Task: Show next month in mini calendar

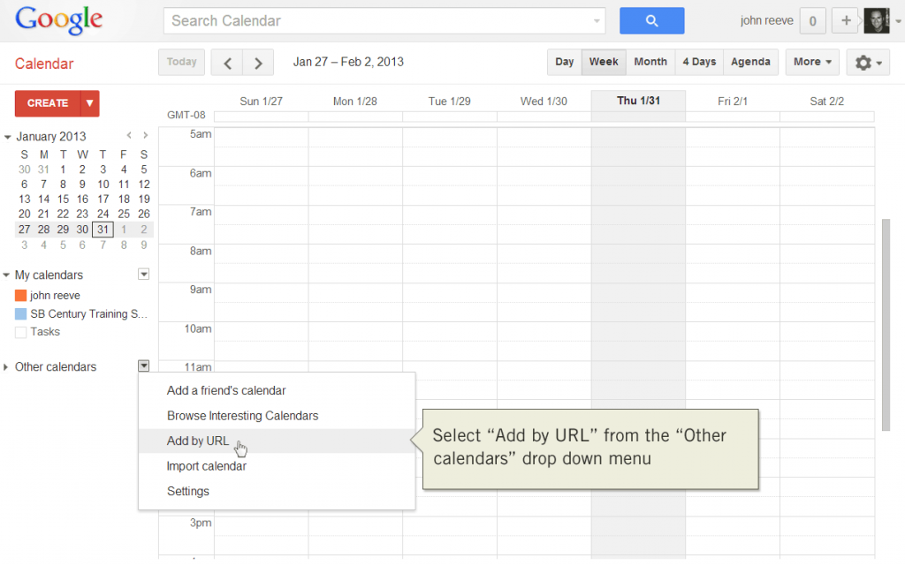Action: pos(146,135)
